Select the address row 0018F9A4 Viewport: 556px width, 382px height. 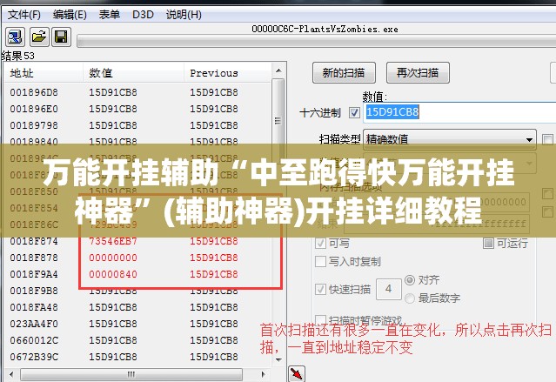(x=137, y=274)
